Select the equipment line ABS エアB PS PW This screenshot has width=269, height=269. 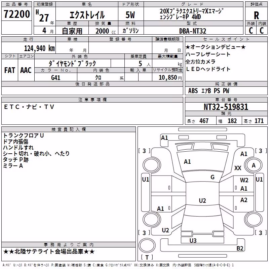[x=208, y=91]
